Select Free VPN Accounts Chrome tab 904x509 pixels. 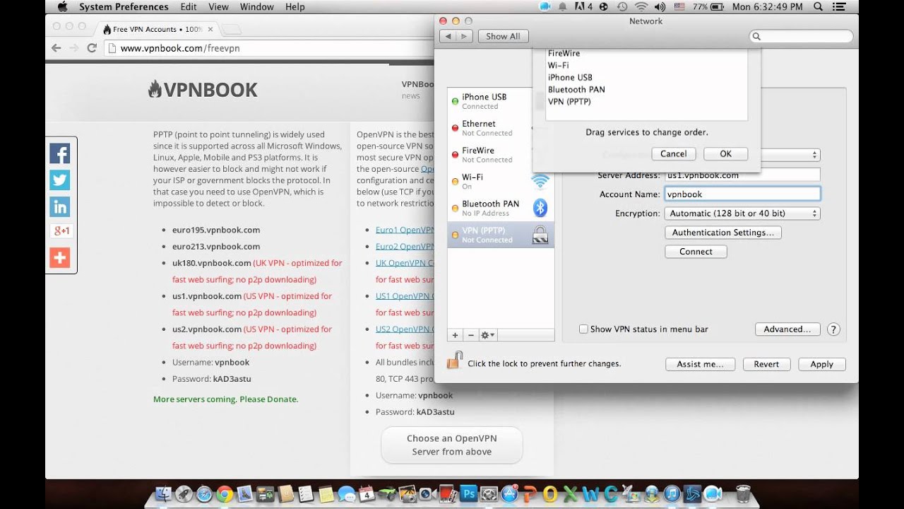pos(157,29)
